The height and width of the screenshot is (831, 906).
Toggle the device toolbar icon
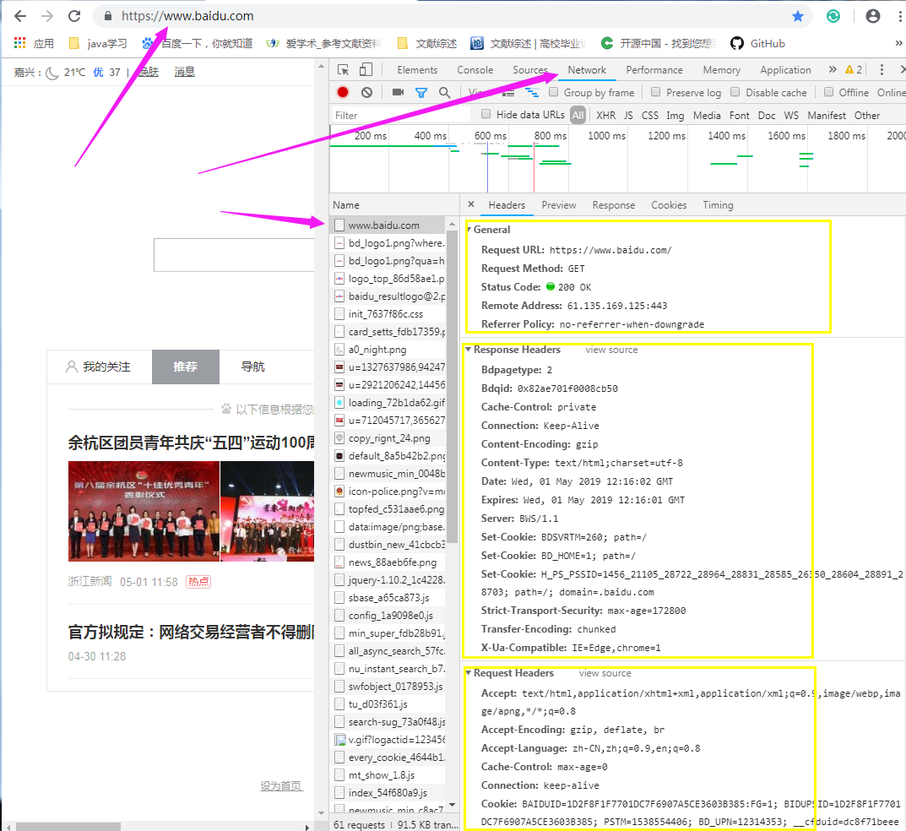(366, 70)
